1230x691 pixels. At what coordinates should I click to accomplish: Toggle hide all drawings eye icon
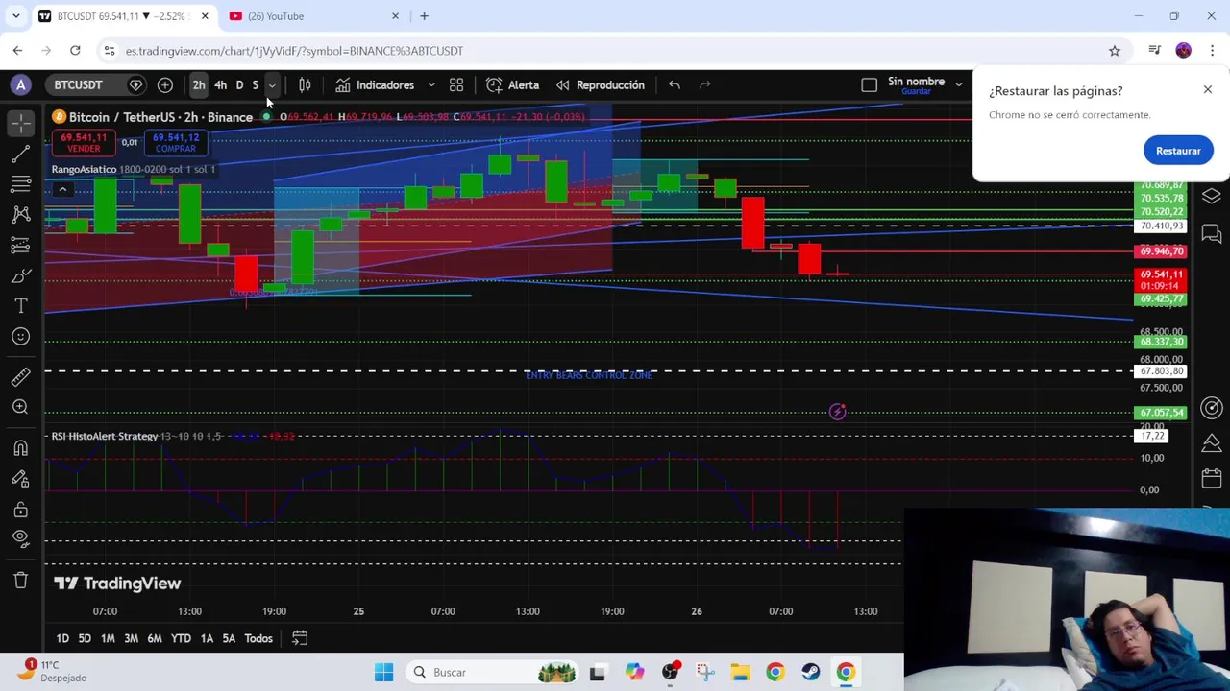pyautogui.click(x=20, y=539)
